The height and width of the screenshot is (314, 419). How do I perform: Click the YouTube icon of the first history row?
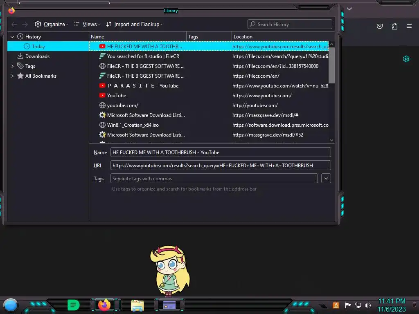(102, 47)
